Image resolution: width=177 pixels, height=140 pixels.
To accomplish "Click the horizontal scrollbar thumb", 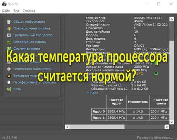I will [97, 127].
